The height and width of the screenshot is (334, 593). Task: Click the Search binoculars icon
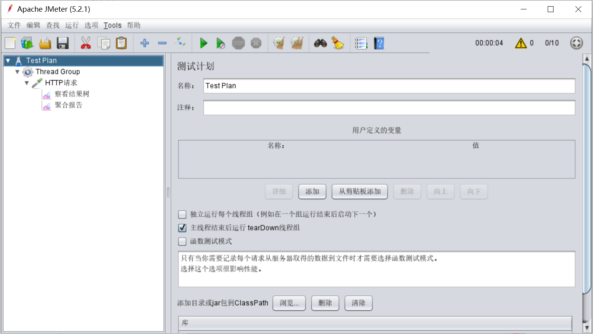point(320,43)
